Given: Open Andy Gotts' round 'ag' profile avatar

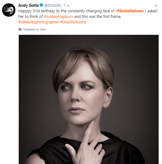Looking at the screenshot, I should pyautogui.click(x=9, y=10).
